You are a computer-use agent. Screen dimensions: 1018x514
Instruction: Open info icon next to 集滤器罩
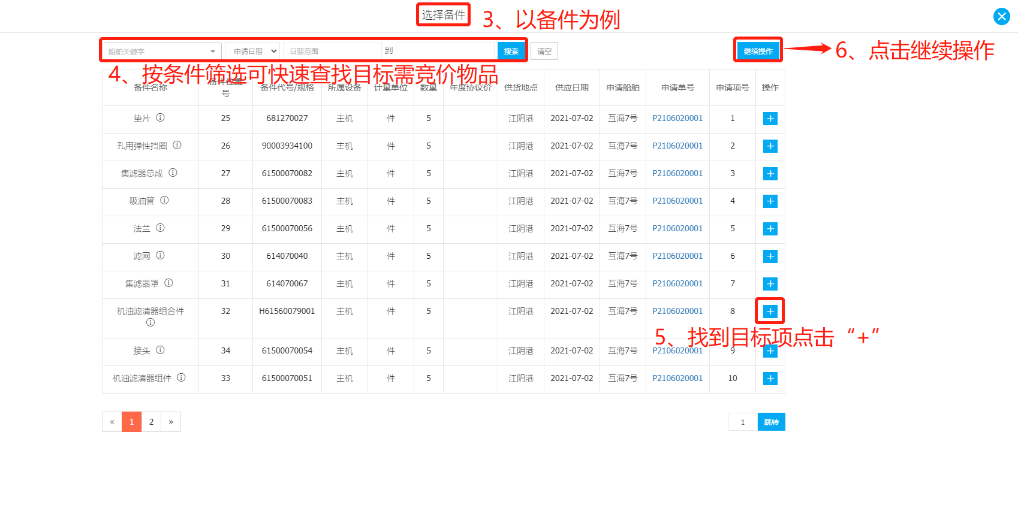168,283
